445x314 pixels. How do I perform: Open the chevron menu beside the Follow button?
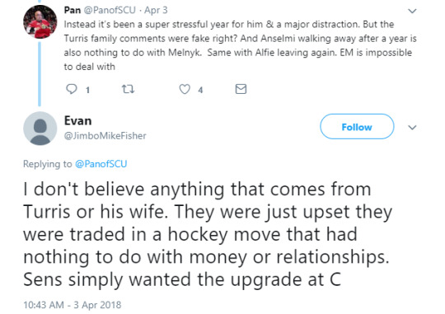coord(412,128)
